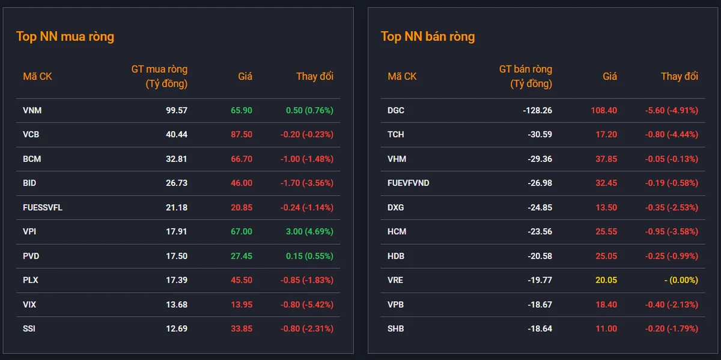The height and width of the screenshot is (360, 721).
Task: Click the 'Top NN bán ròng' heading
Action: [428, 37]
